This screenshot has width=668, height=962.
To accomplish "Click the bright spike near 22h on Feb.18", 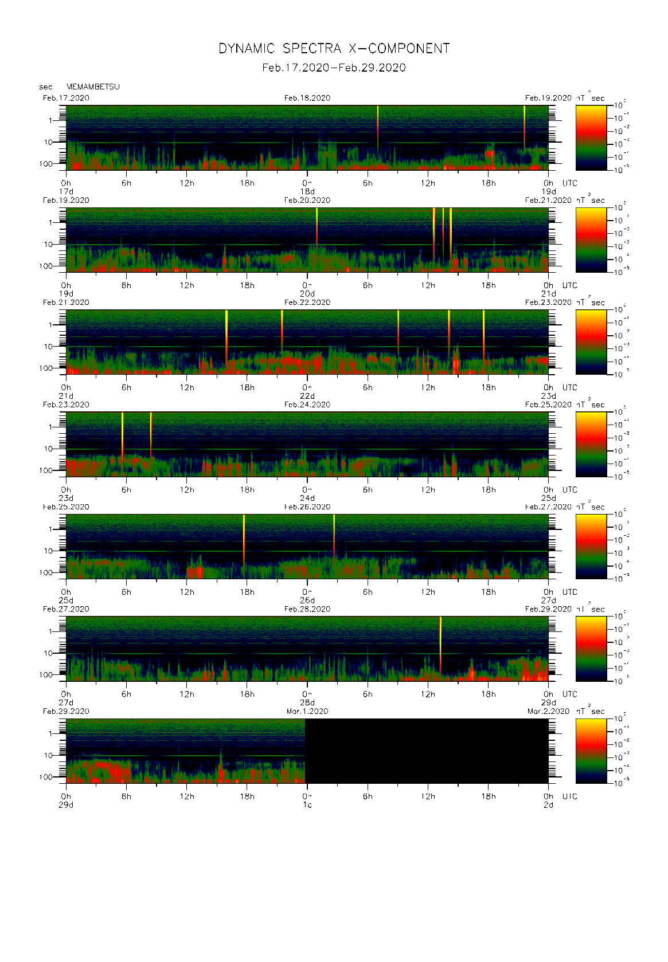I will click(x=524, y=127).
